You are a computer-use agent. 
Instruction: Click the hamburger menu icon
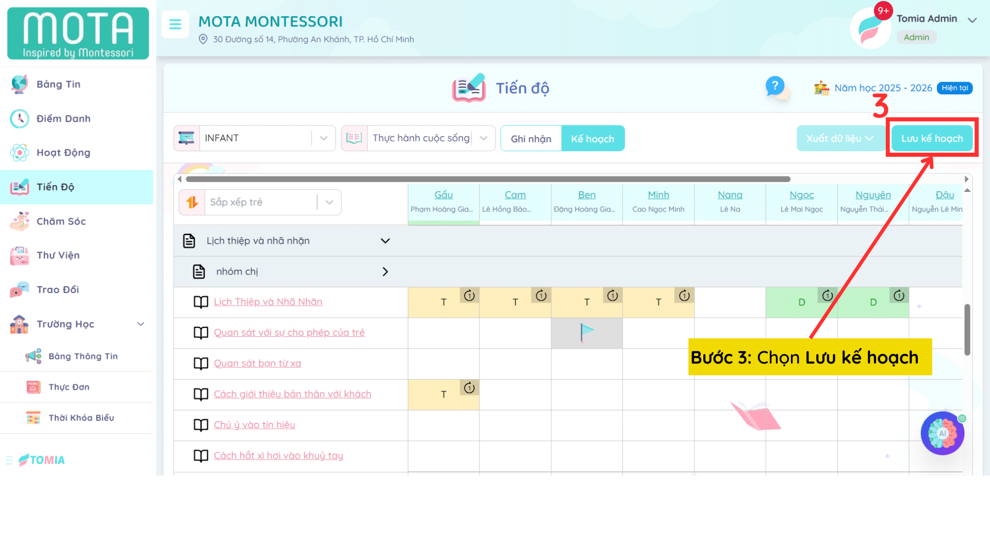coord(175,24)
